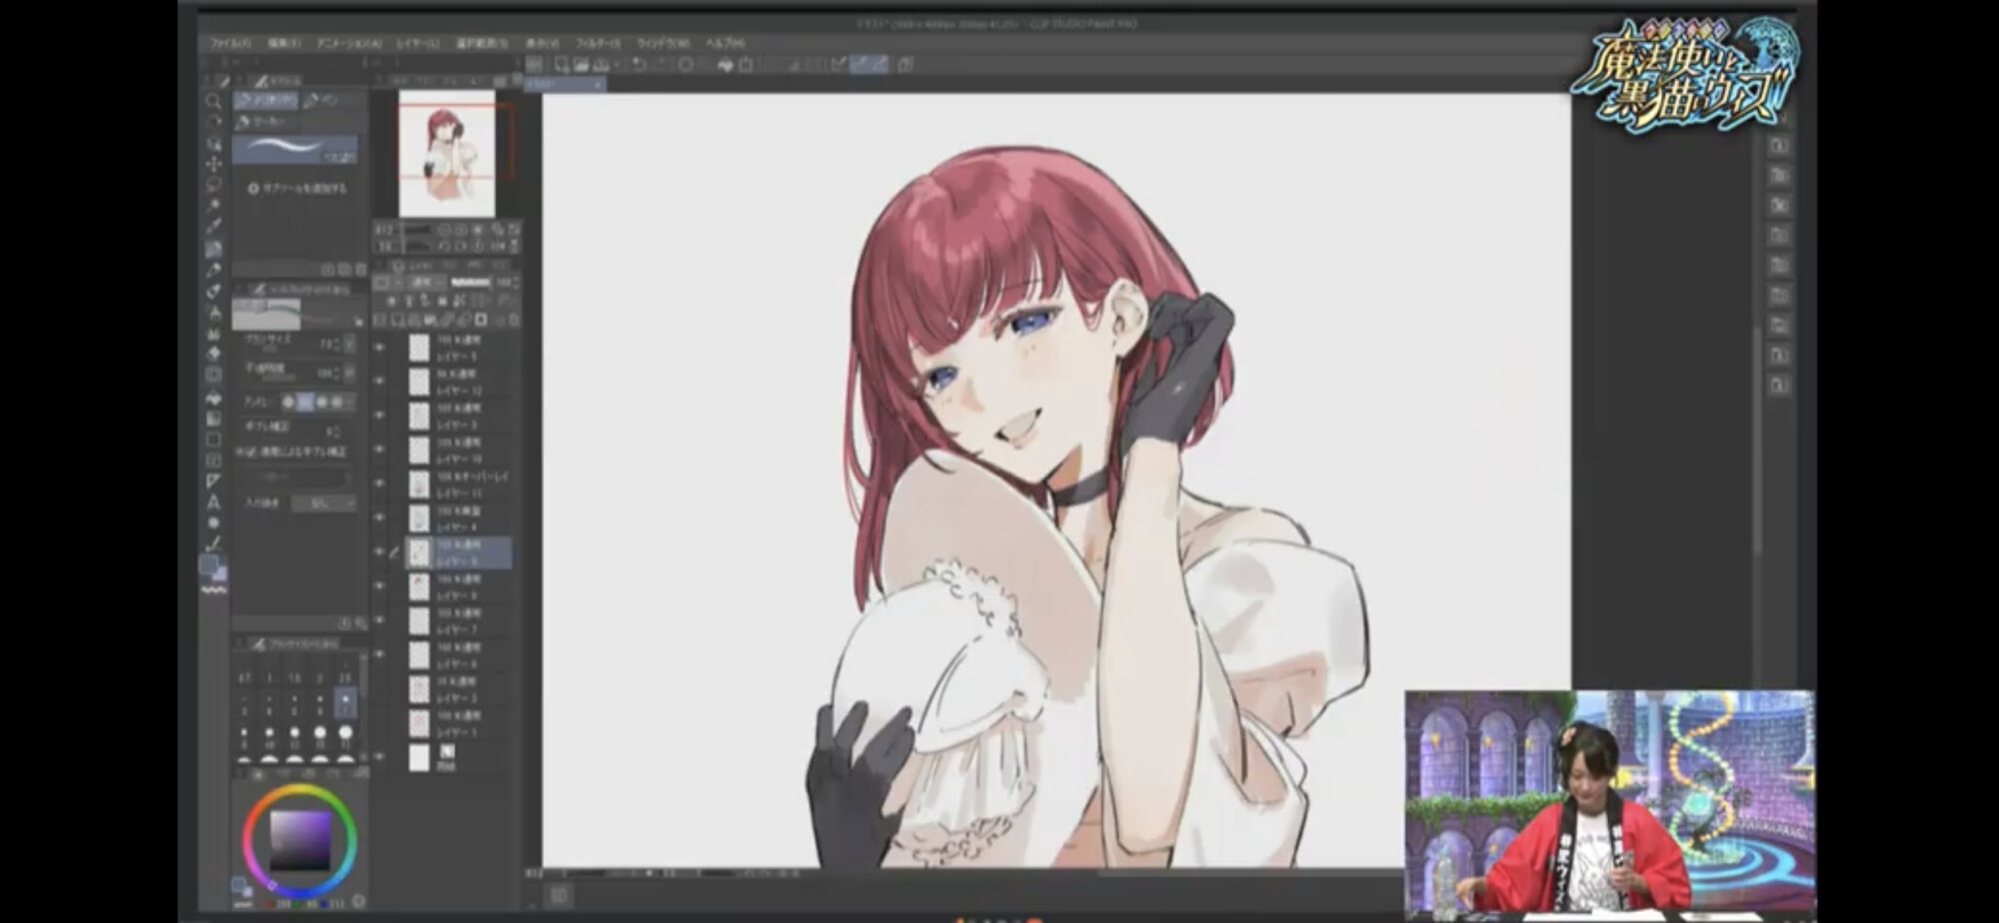Select the Brush tool
This screenshot has height=923, width=1999.
[213, 291]
